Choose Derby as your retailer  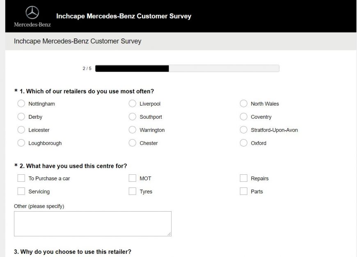pyautogui.click(x=21, y=117)
